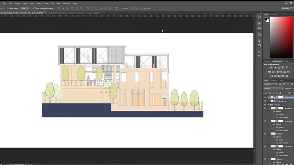Add a Posterize adjustment layer

275,76
